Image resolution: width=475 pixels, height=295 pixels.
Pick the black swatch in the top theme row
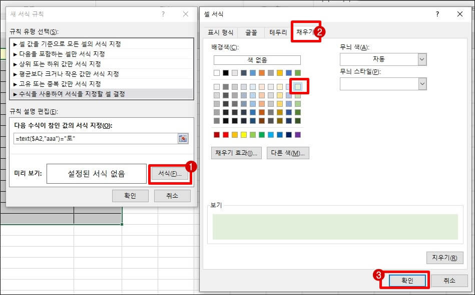pos(226,73)
